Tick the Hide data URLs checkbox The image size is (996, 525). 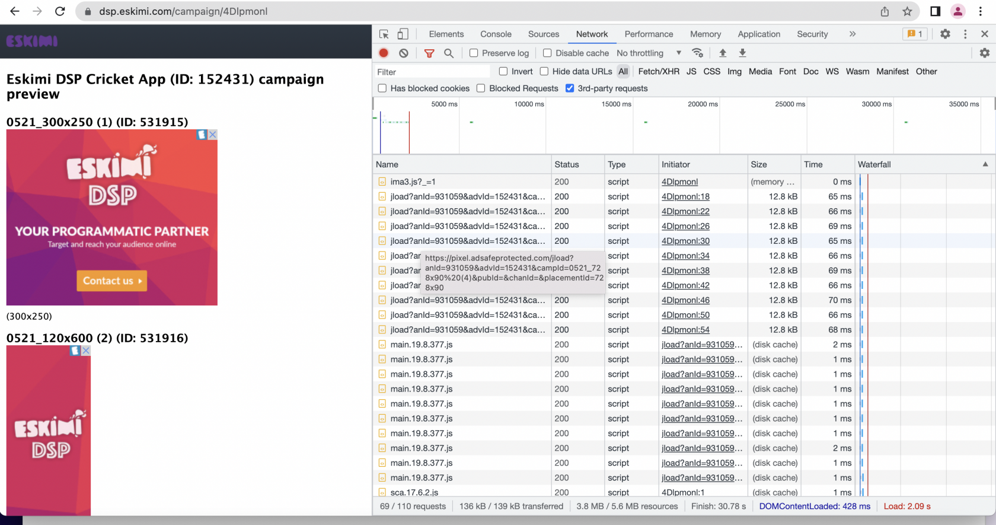(544, 71)
